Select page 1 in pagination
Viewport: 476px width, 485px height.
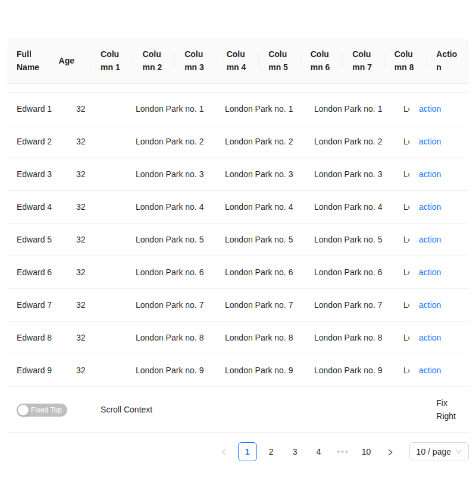click(248, 452)
